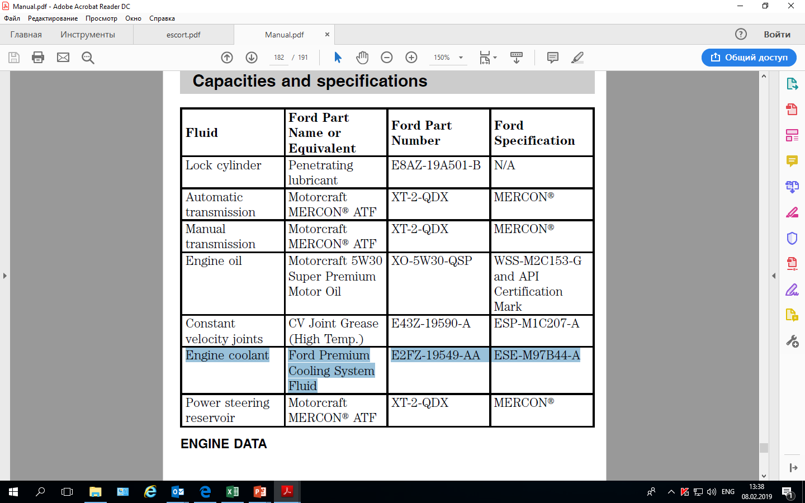The width and height of the screenshot is (805, 503).
Task: Switch to the Главная tab
Action: click(26, 35)
